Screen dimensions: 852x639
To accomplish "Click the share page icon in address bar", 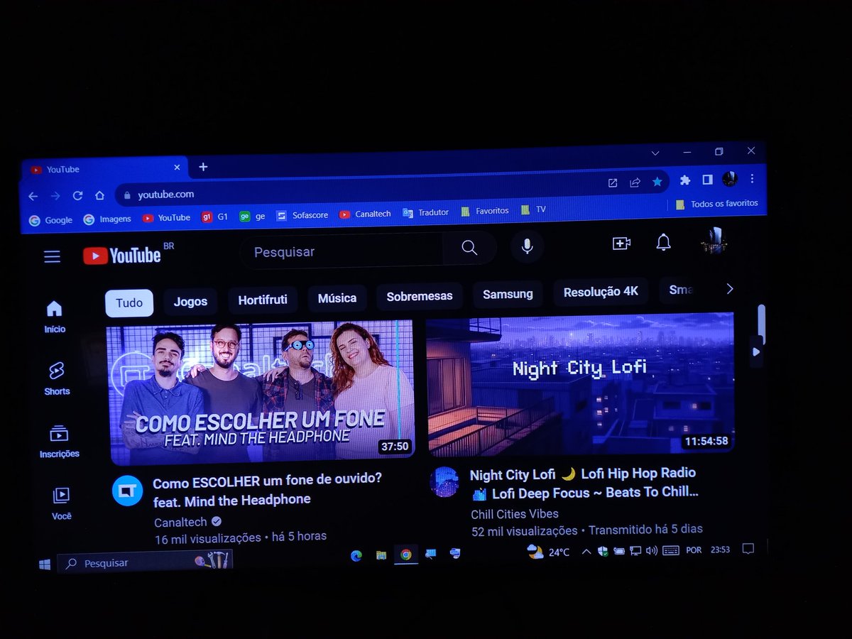I will click(635, 182).
